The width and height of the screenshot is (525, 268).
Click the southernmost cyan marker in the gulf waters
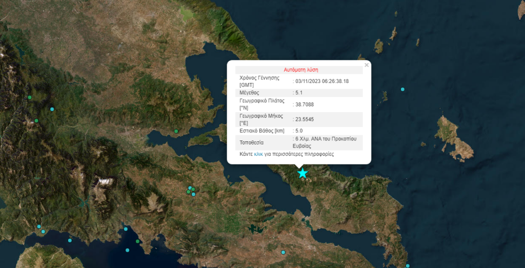pyautogui.click(x=128, y=250)
